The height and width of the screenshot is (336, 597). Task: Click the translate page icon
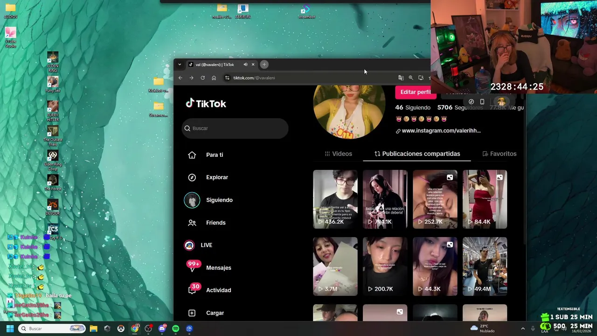click(401, 78)
